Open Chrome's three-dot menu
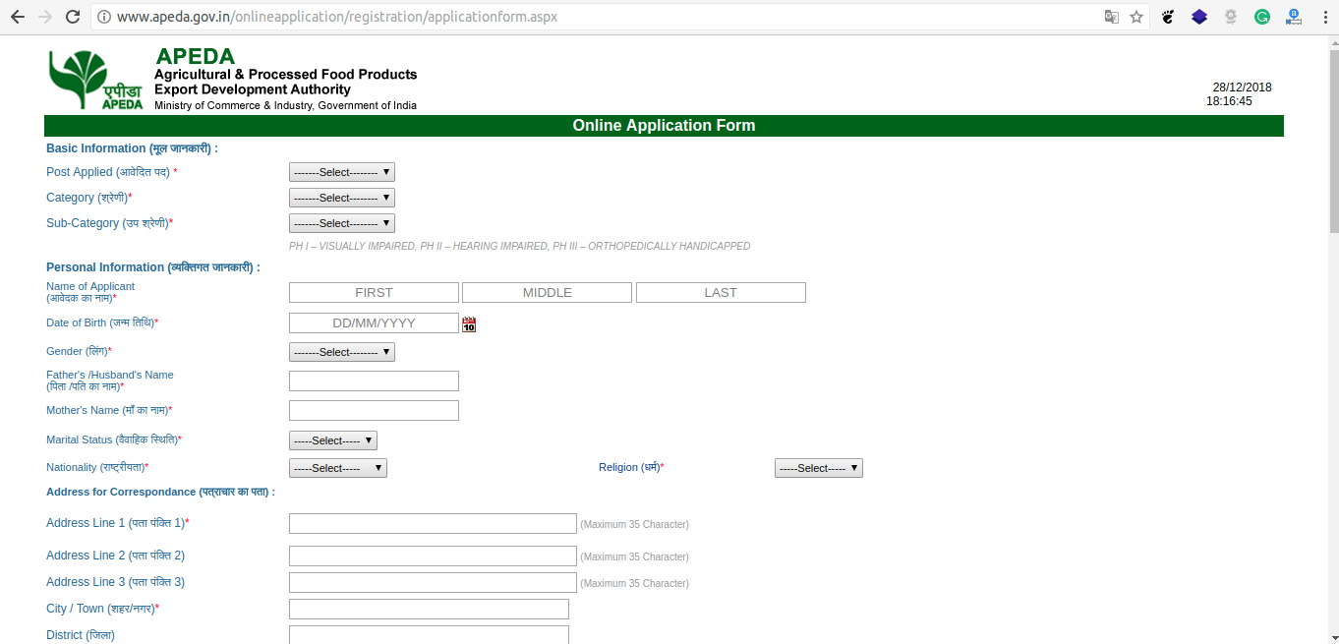Viewport: 1339px width, 644px height. pyautogui.click(x=1322, y=17)
